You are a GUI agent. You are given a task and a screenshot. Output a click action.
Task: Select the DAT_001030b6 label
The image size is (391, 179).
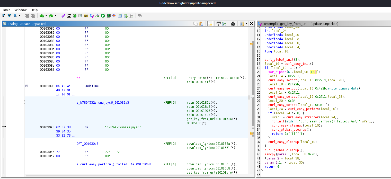click(87, 144)
